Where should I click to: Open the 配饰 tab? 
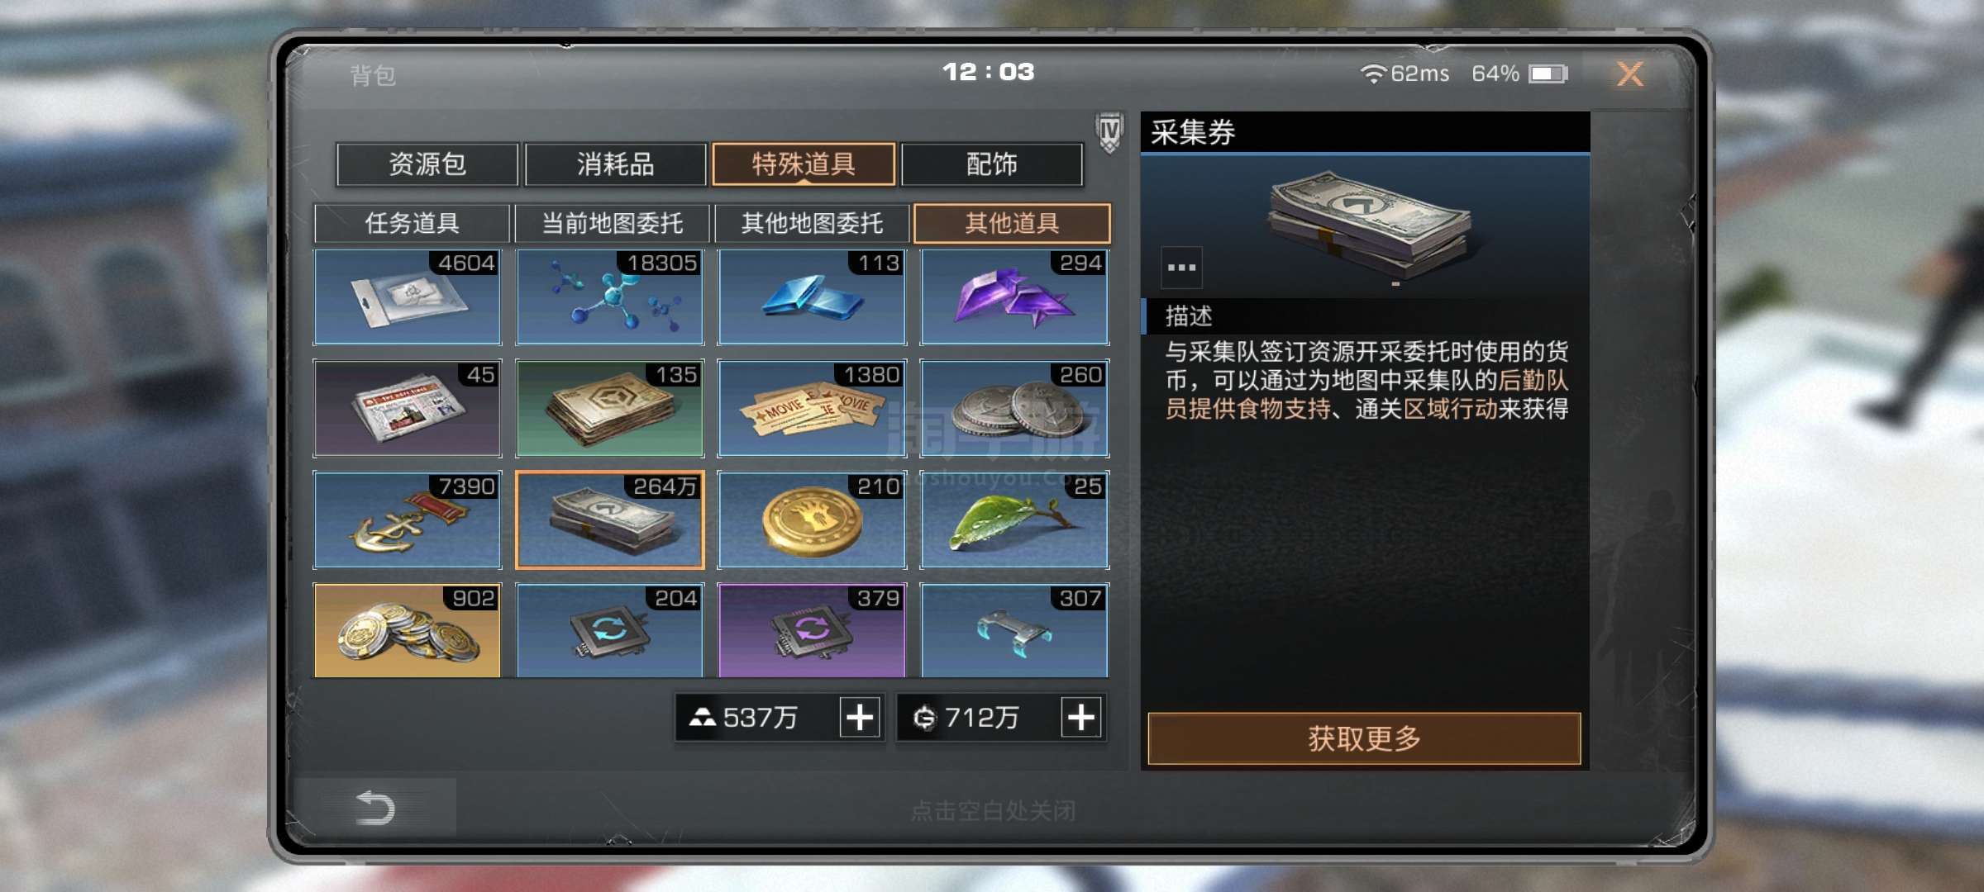992,164
